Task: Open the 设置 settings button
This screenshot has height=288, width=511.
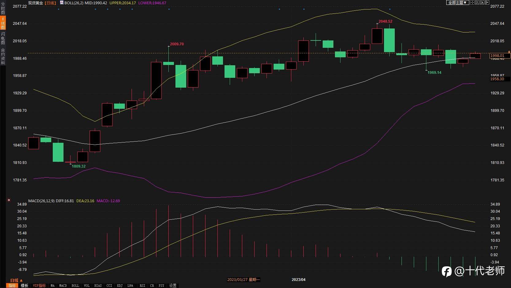Action: [x=173, y=286]
